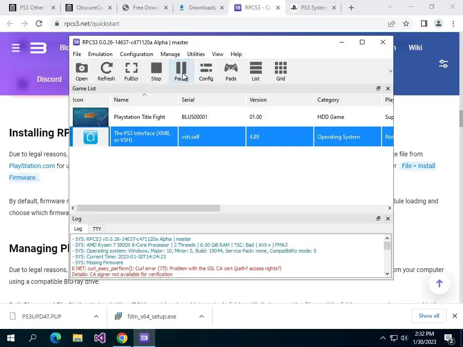The image size is (463, 347).
Task: Open the RPCS3 website hamburger menu
Action: (16, 48)
